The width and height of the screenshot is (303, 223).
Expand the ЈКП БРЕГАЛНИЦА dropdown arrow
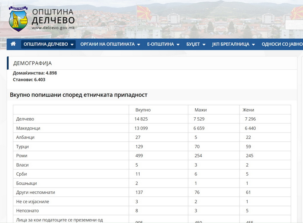pos(253,44)
